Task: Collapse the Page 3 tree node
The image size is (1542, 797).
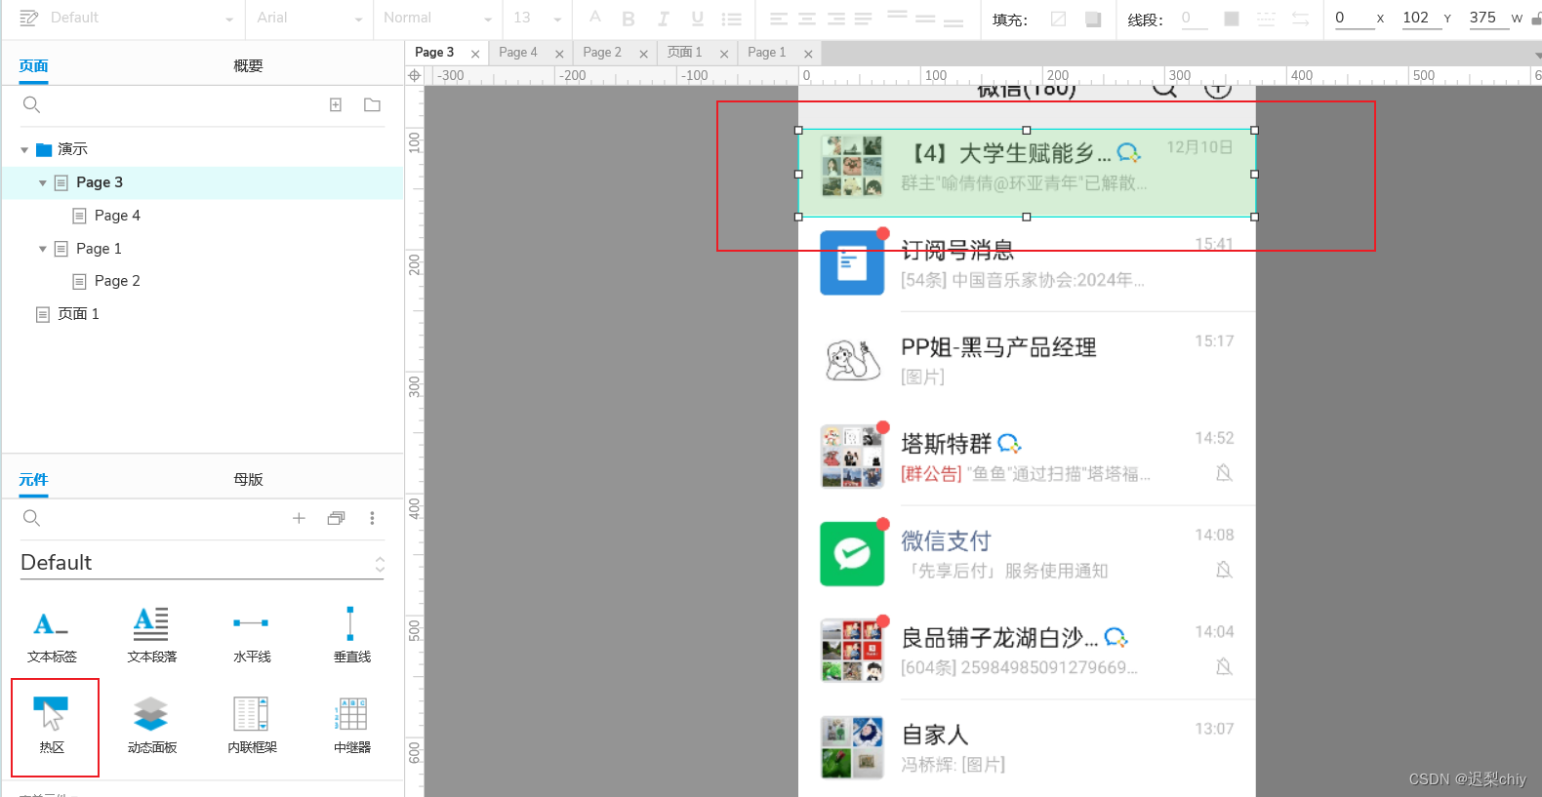Action: point(43,183)
